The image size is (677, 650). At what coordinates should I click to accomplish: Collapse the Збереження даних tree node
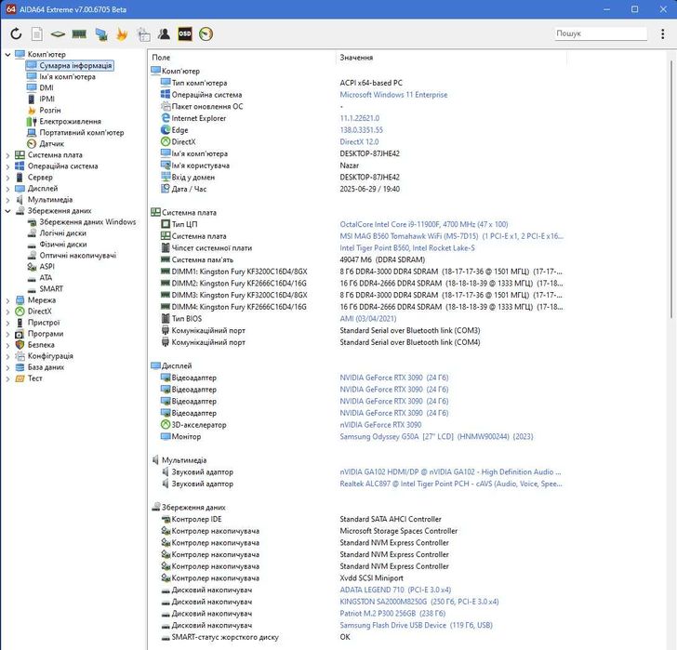(7, 211)
